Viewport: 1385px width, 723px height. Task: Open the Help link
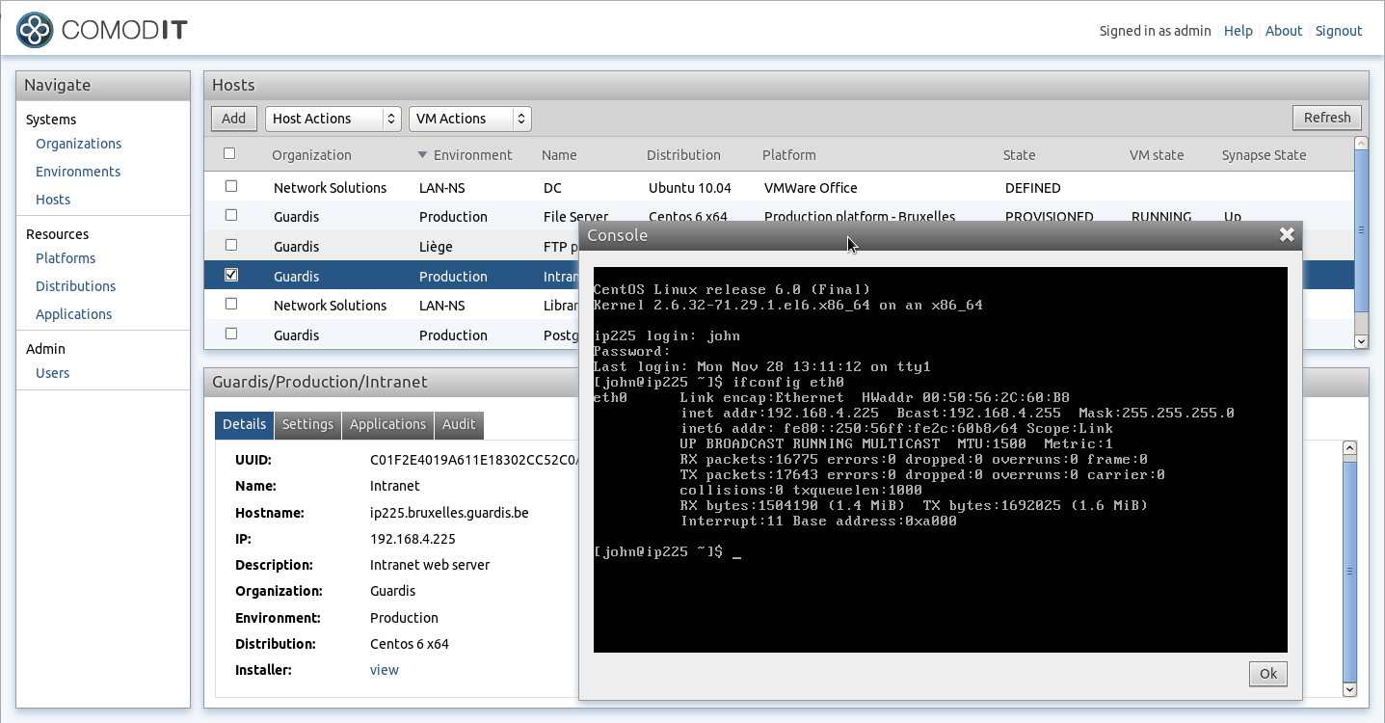pos(1239,31)
